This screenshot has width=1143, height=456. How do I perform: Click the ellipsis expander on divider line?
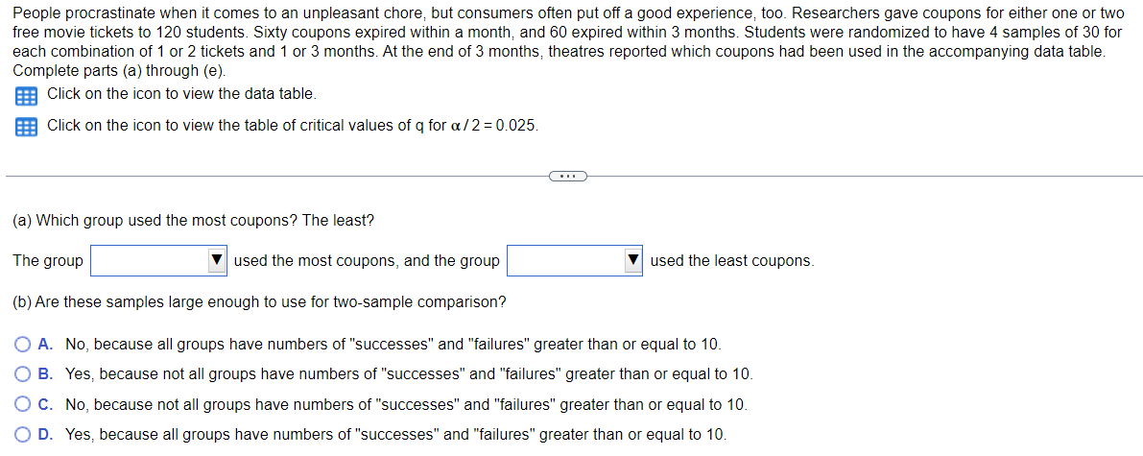coord(565,176)
